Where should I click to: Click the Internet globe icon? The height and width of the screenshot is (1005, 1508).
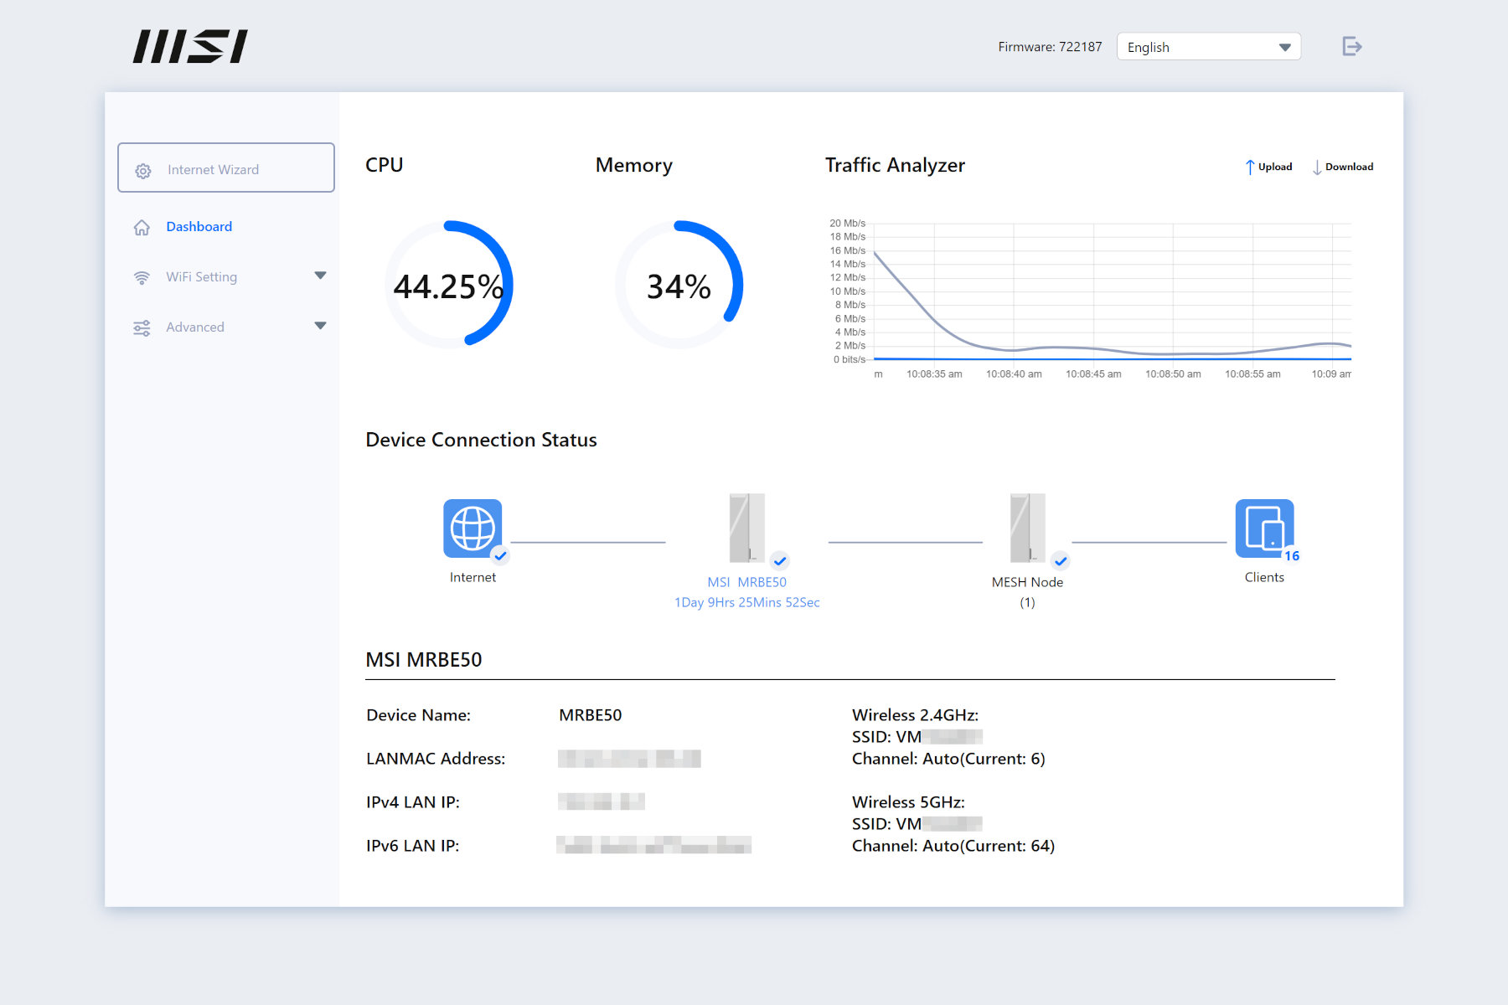(x=473, y=528)
